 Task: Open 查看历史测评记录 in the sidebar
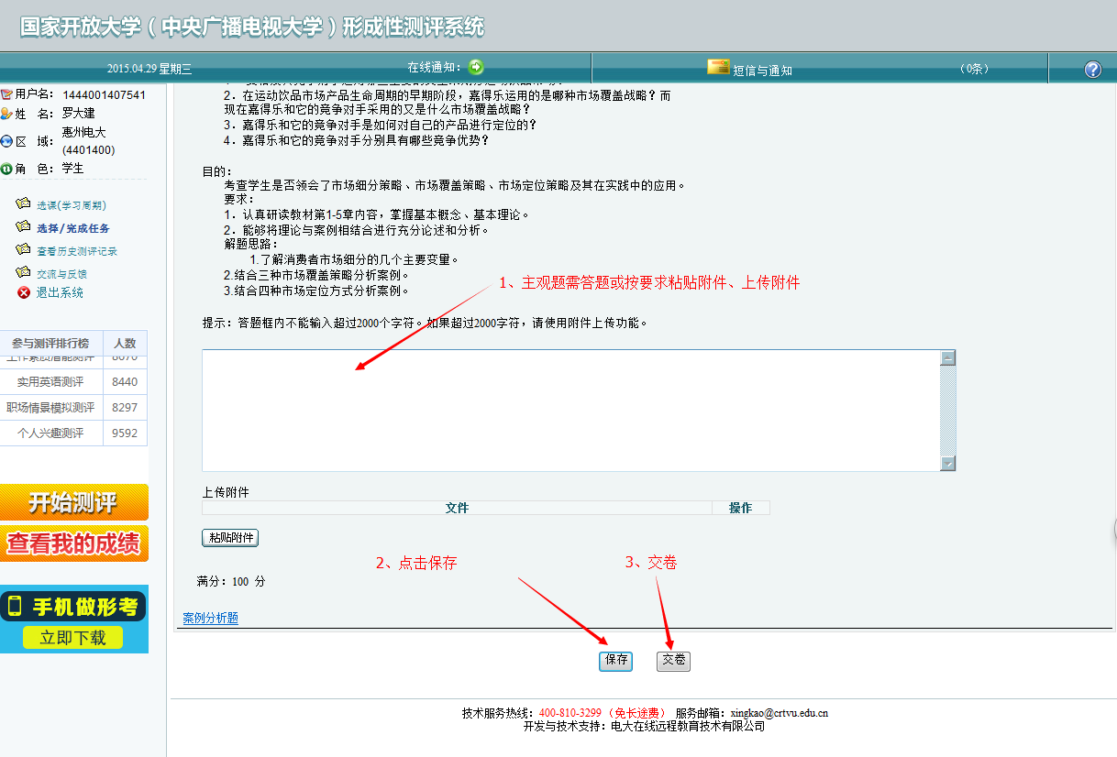point(77,251)
